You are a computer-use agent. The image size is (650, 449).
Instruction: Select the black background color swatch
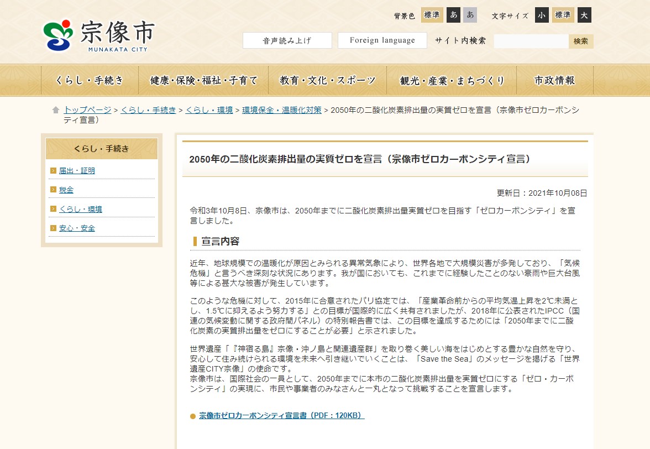coord(454,15)
